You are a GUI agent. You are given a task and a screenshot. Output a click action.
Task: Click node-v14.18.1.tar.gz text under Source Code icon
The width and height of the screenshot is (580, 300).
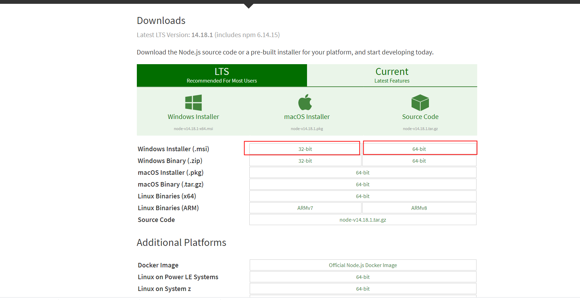(420, 129)
